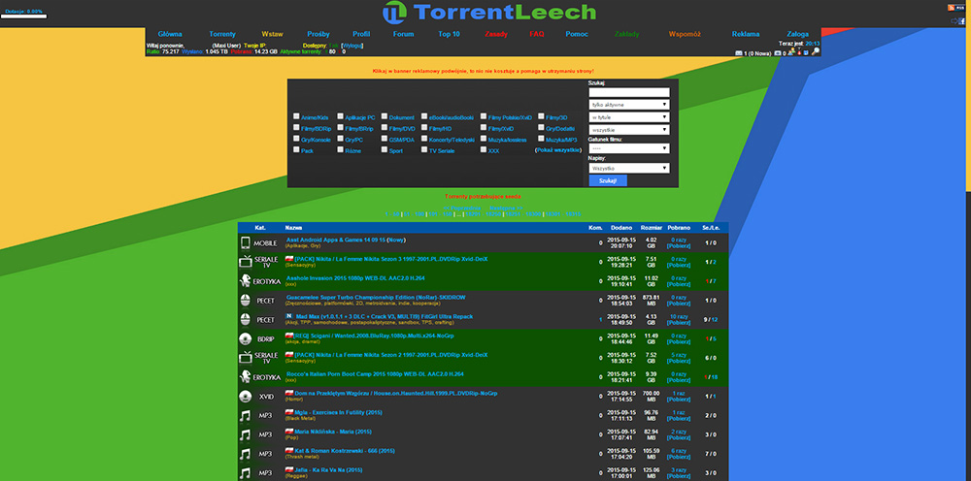Click the Szukaj! search button

click(608, 180)
